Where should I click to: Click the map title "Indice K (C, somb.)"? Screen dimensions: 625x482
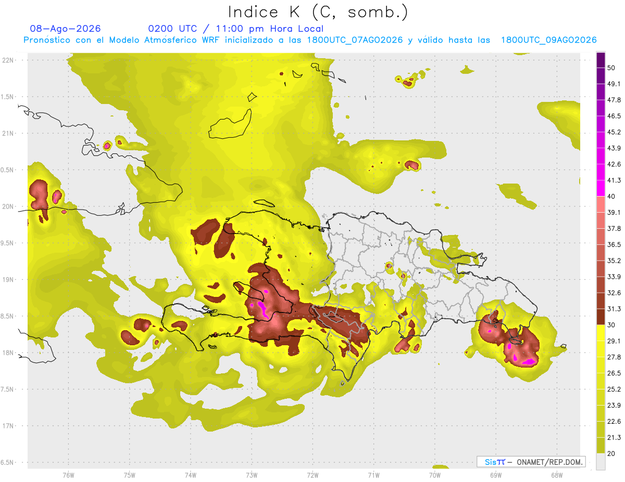tap(318, 12)
